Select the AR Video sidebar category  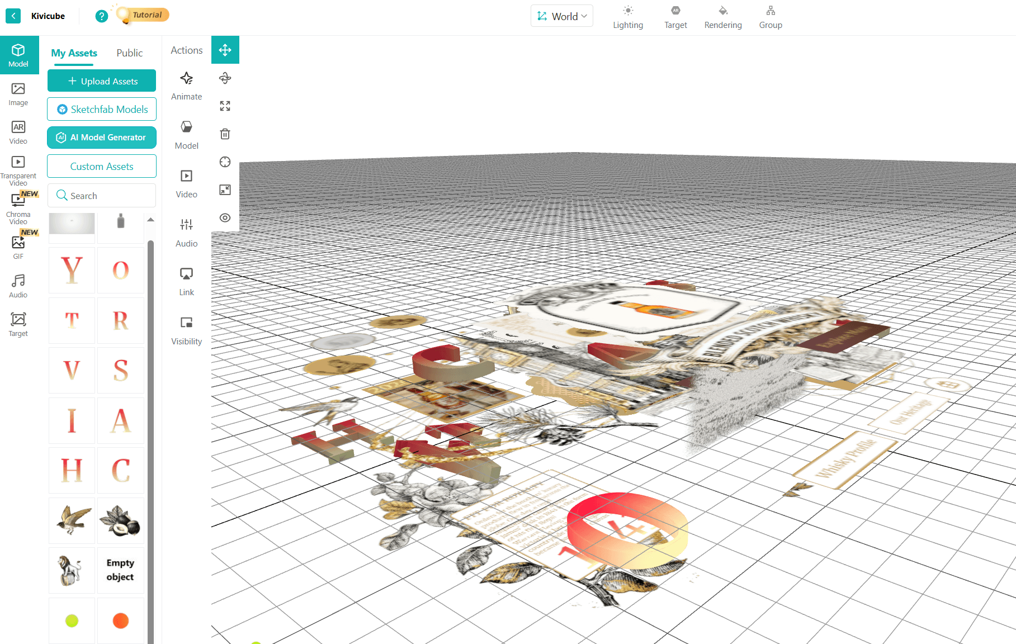tap(18, 132)
